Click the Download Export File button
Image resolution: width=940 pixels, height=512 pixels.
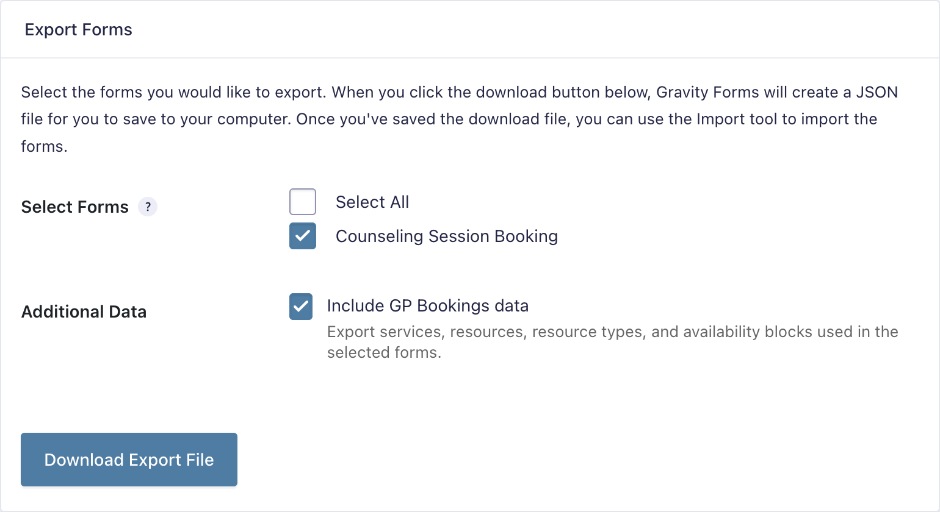pos(129,460)
